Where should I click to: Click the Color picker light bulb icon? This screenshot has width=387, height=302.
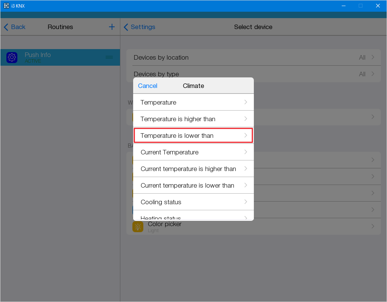tap(138, 227)
